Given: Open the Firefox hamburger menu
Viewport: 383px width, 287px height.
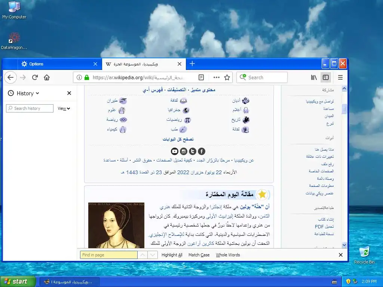Looking at the screenshot, I should click(x=340, y=77).
